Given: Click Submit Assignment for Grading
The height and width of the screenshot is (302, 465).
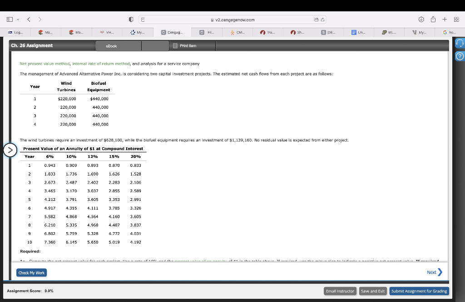Looking at the screenshot, I should click(x=419, y=291).
